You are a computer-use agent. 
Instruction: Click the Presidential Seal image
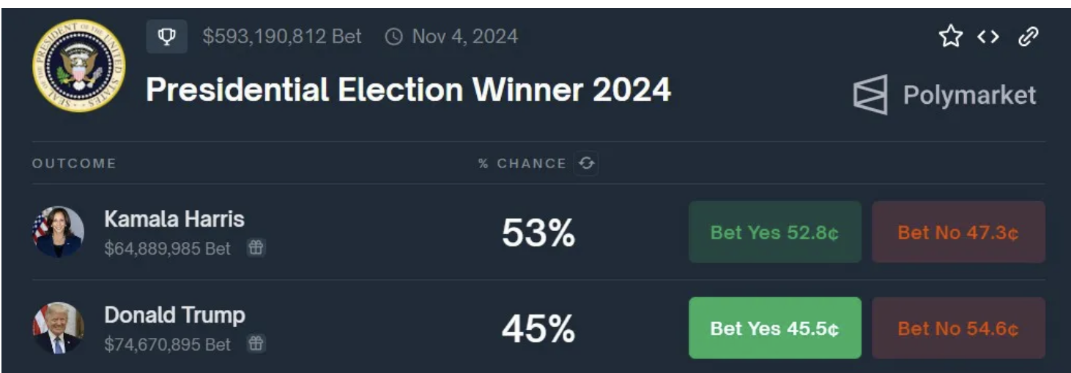[x=79, y=66]
